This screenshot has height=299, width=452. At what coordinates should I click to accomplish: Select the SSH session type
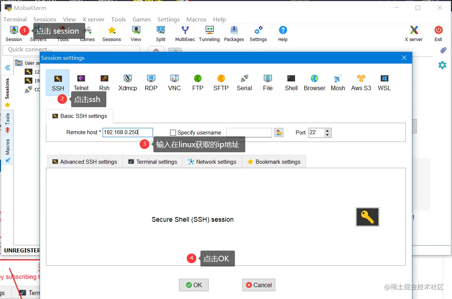(58, 83)
